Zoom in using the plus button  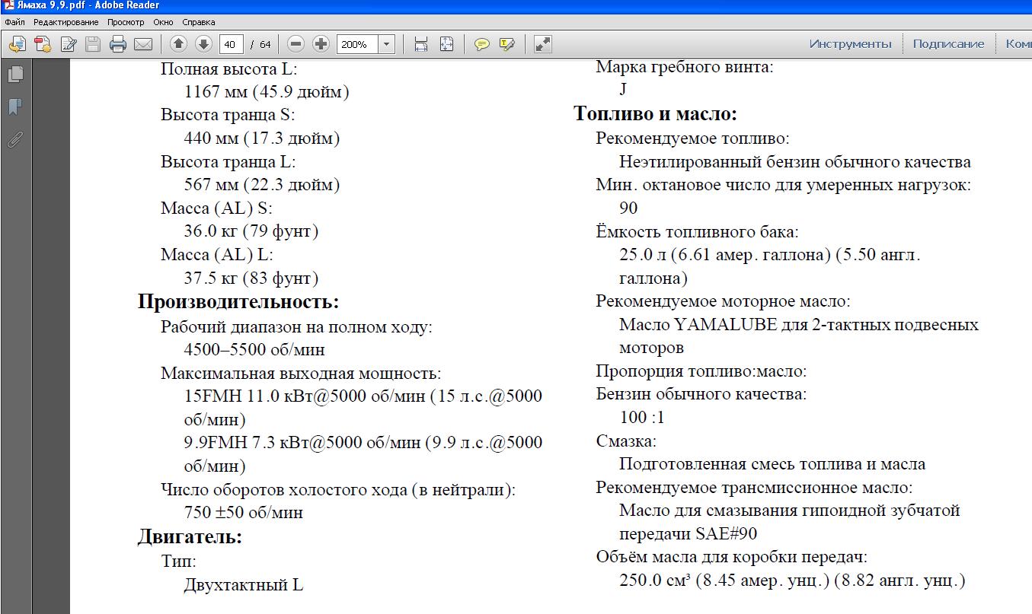point(321,44)
